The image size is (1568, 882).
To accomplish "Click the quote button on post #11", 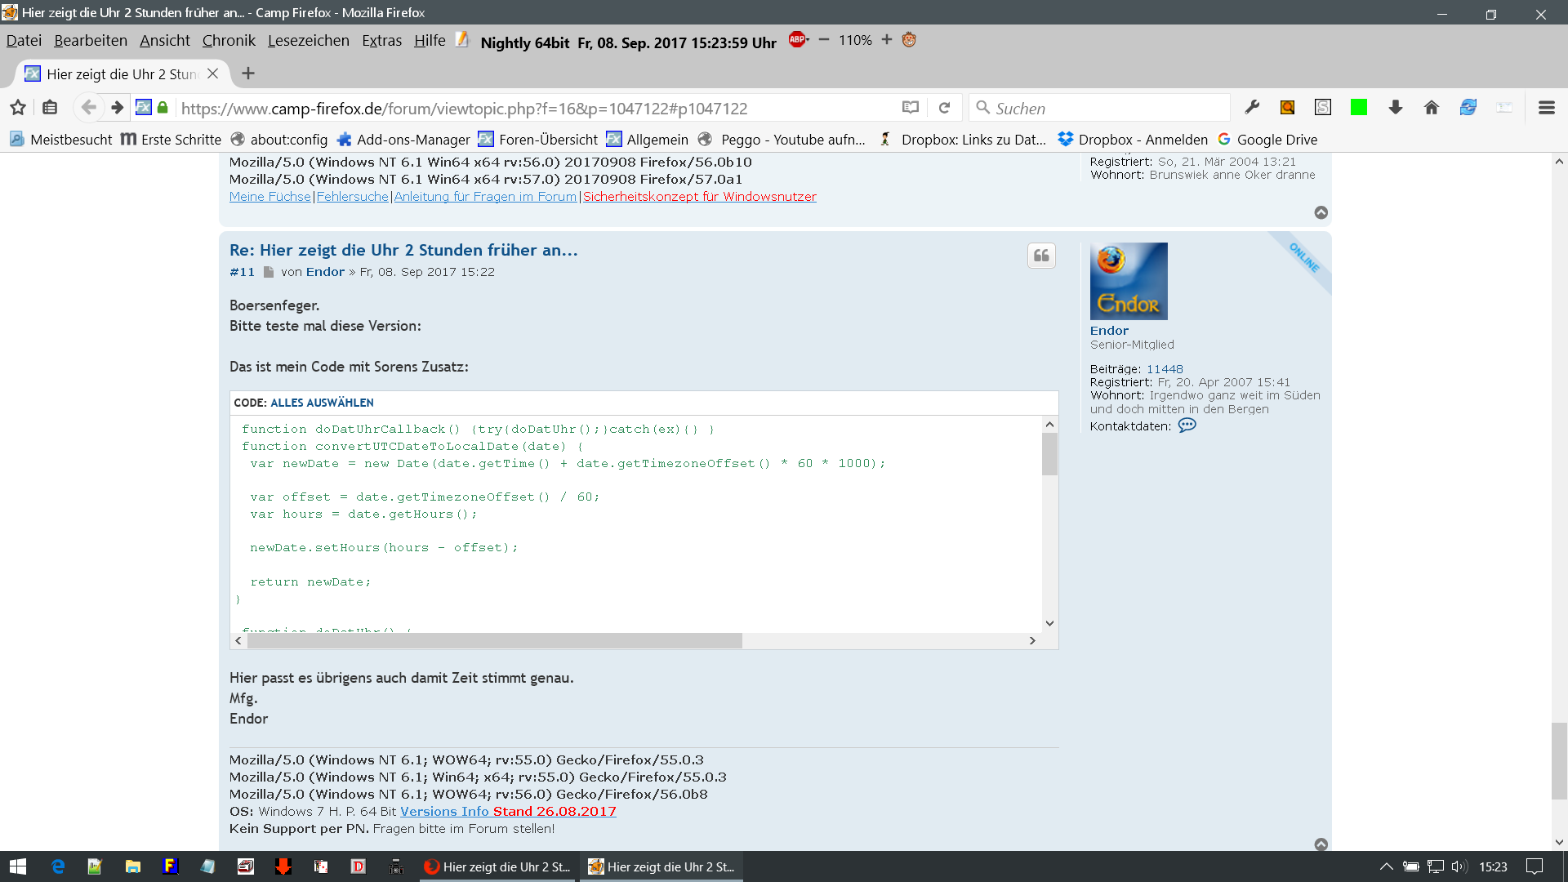I will (1041, 256).
